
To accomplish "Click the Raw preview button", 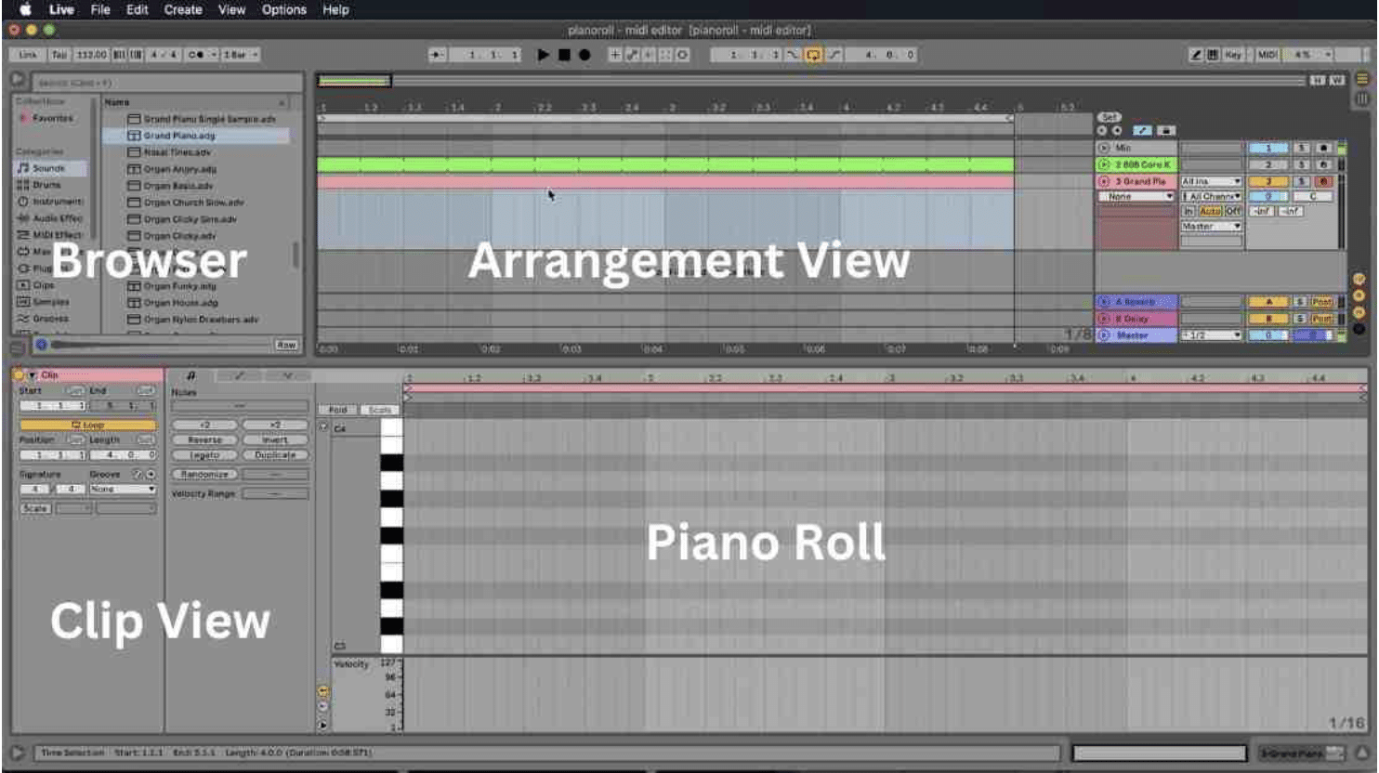I will click(286, 345).
